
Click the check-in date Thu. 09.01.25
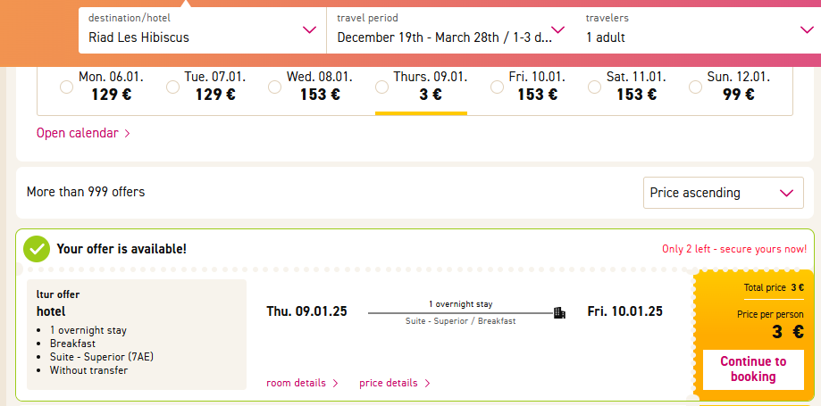point(306,311)
